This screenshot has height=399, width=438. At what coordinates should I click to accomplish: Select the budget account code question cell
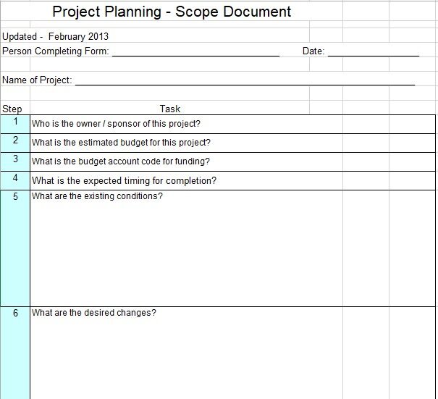pos(121,161)
